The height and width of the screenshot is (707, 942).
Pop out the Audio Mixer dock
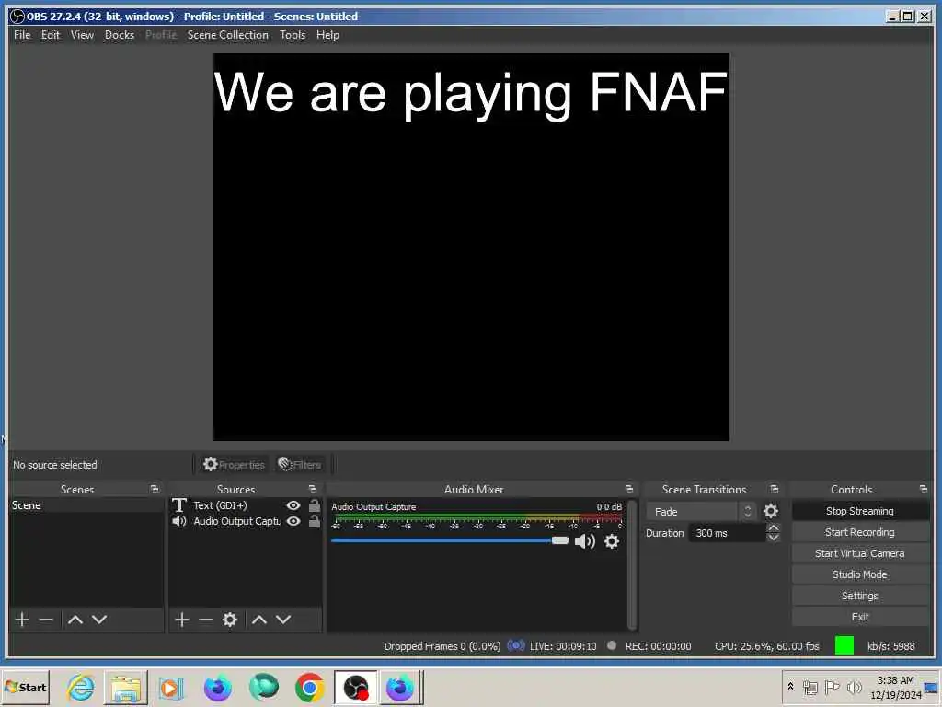coord(629,489)
